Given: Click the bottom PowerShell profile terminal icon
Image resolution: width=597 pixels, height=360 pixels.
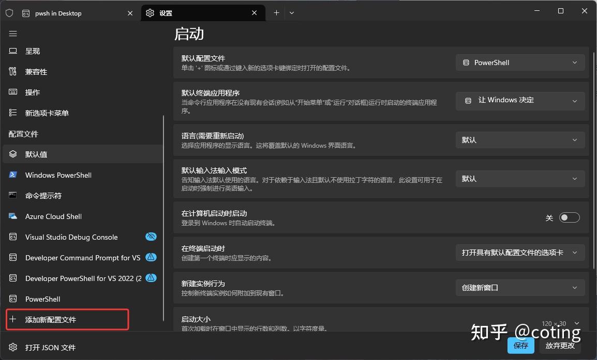Looking at the screenshot, I should (13, 299).
